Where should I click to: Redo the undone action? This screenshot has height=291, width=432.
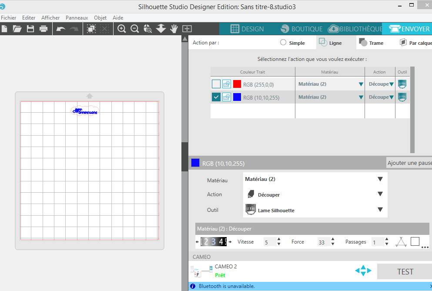pos(74,29)
